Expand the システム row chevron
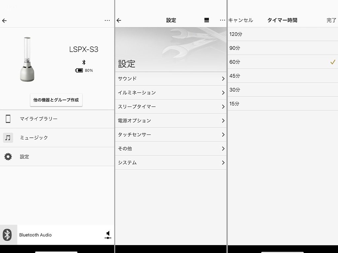Screen dimensions: 338x253 [223, 163]
